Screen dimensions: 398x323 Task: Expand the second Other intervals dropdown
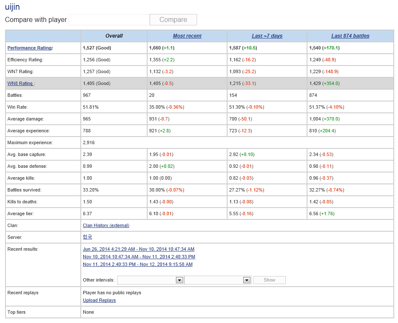tap(247, 280)
